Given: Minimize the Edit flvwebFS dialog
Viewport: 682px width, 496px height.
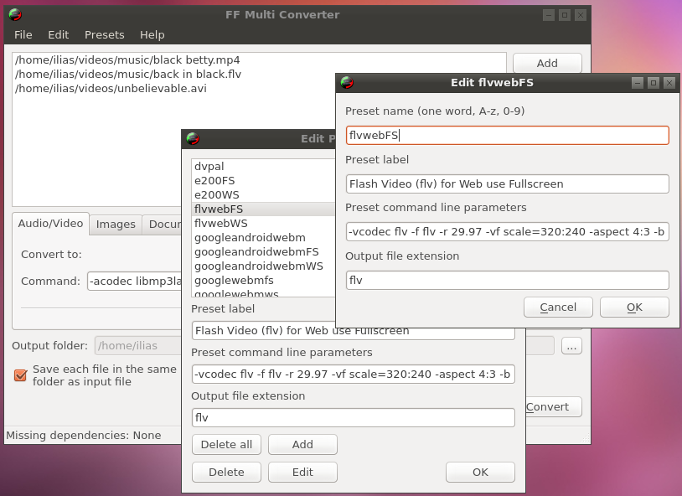Looking at the screenshot, I should click(638, 83).
